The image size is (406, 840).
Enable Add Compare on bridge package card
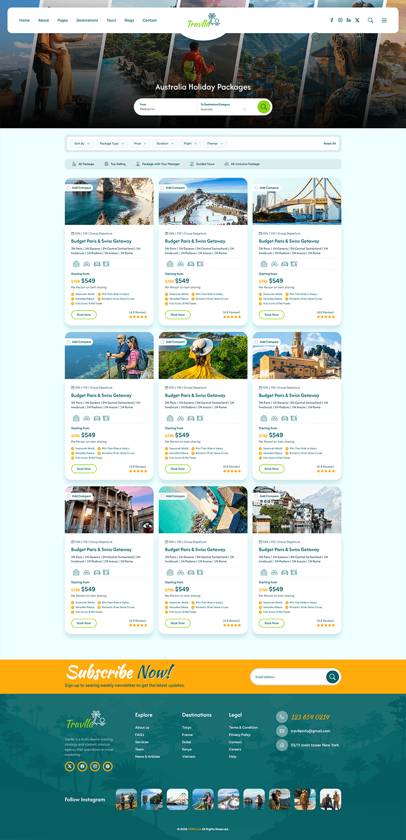[x=256, y=188]
